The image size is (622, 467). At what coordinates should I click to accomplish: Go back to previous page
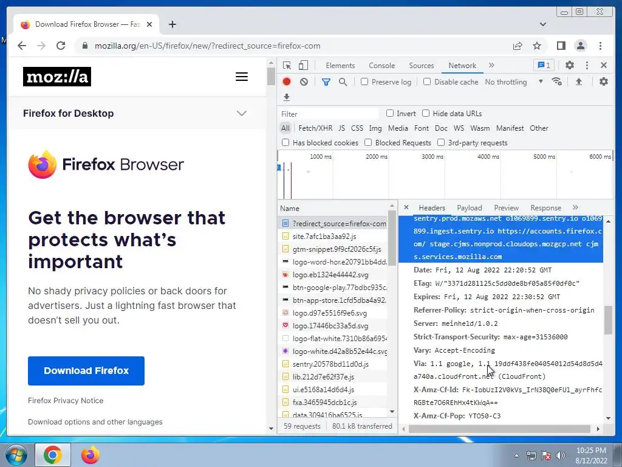pyautogui.click(x=22, y=46)
